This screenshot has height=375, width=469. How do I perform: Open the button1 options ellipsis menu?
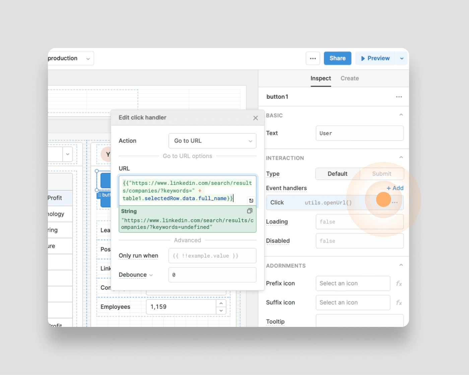[x=399, y=97]
